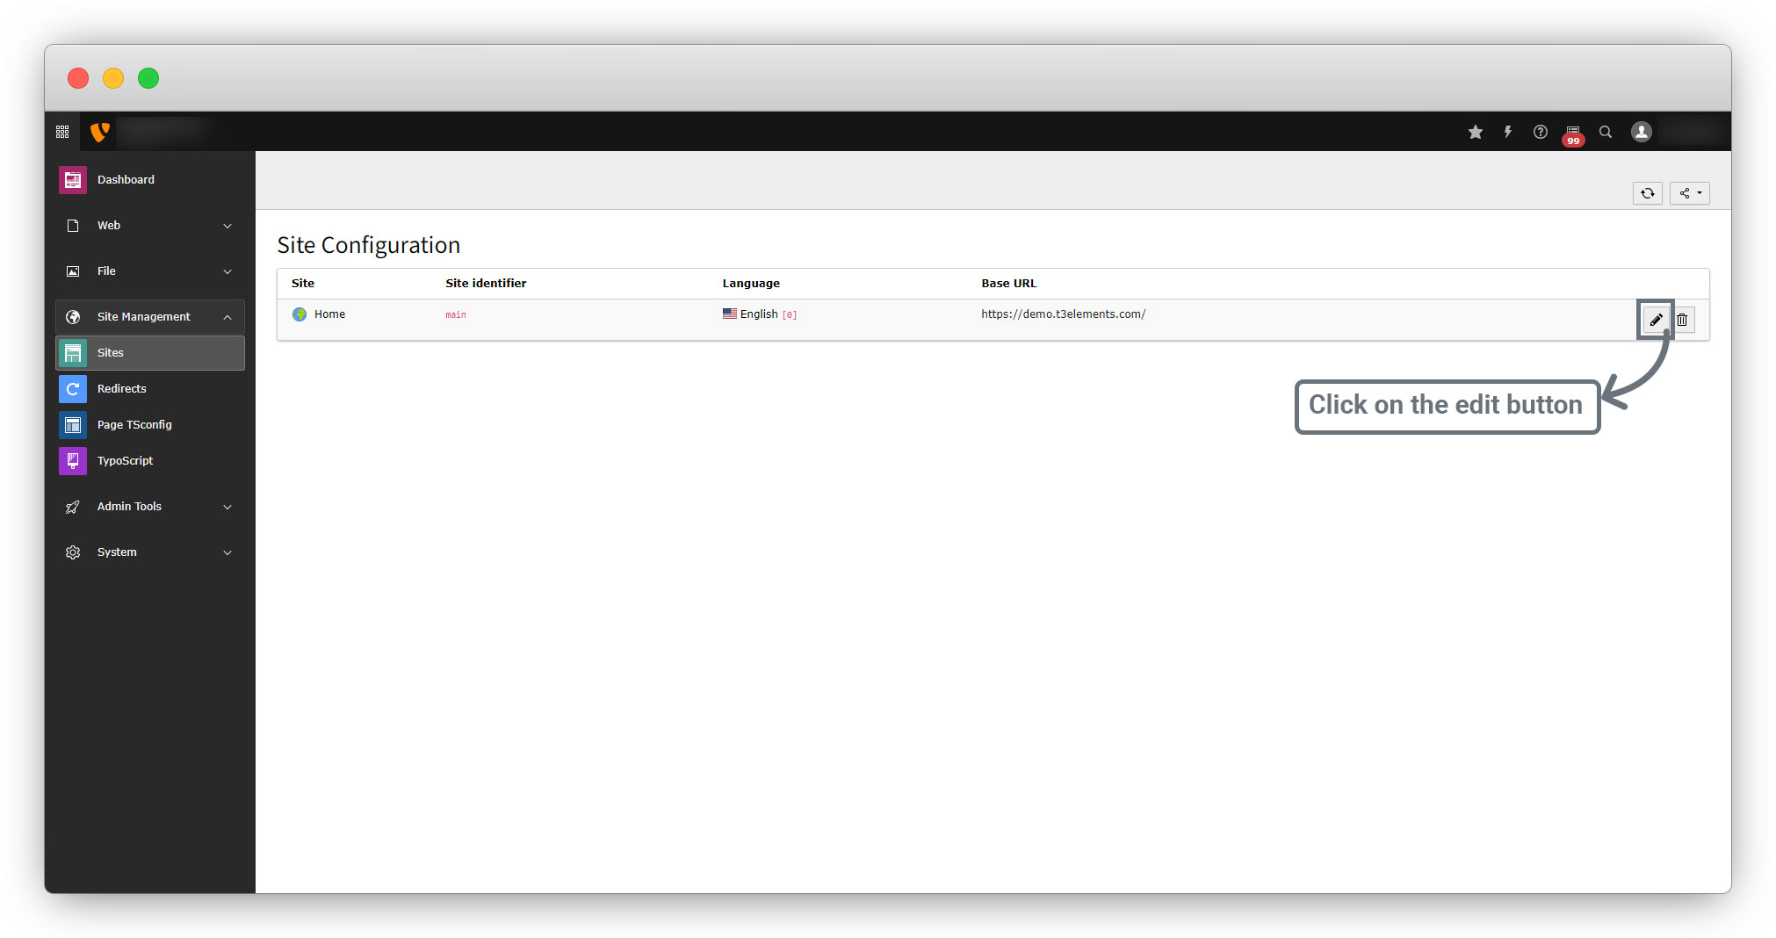This screenshot has width=1776, height=938.
Task: Reload the page with refresh button
Action: 1647,193
